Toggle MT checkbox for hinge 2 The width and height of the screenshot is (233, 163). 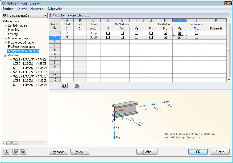(x=151, y=37)
